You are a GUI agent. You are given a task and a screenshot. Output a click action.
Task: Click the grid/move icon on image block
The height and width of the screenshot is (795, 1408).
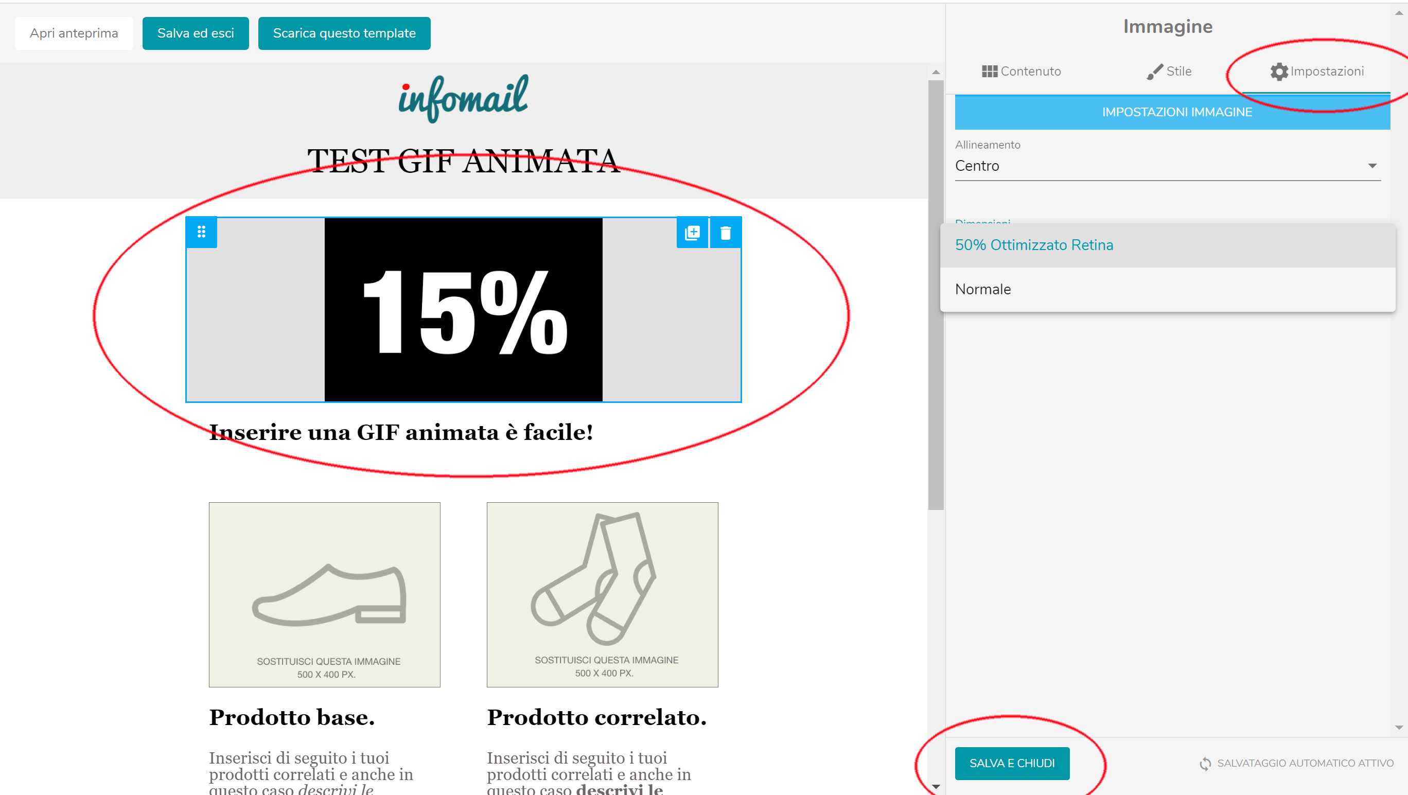point(201,231)
